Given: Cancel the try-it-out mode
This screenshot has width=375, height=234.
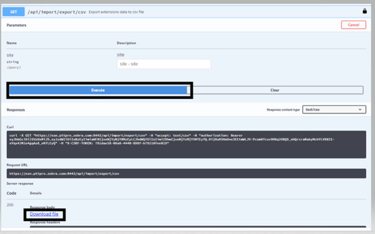Looking at the screenshot, I should pos(353,25).
